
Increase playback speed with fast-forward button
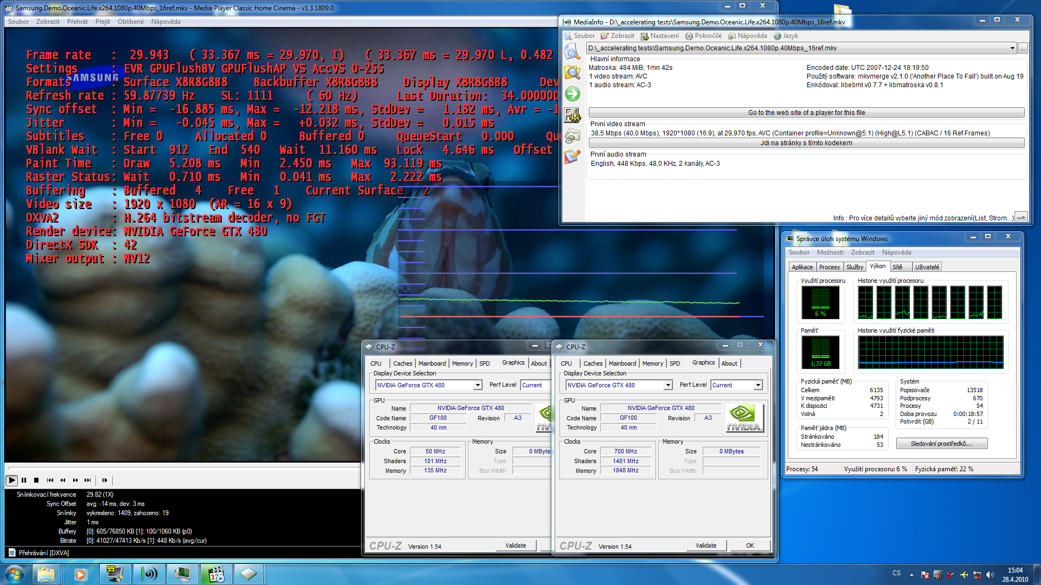[x=75, y=480]
